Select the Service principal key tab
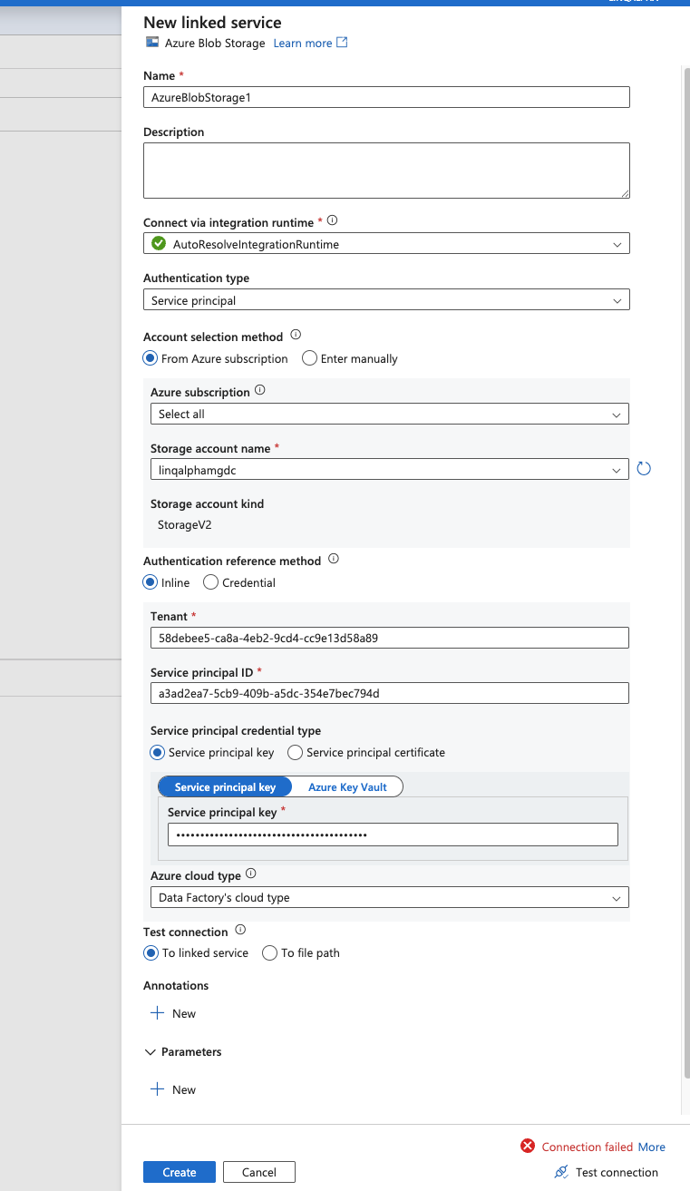The width and height of the screenshot is (690, 1191). [x=225, y=787]
